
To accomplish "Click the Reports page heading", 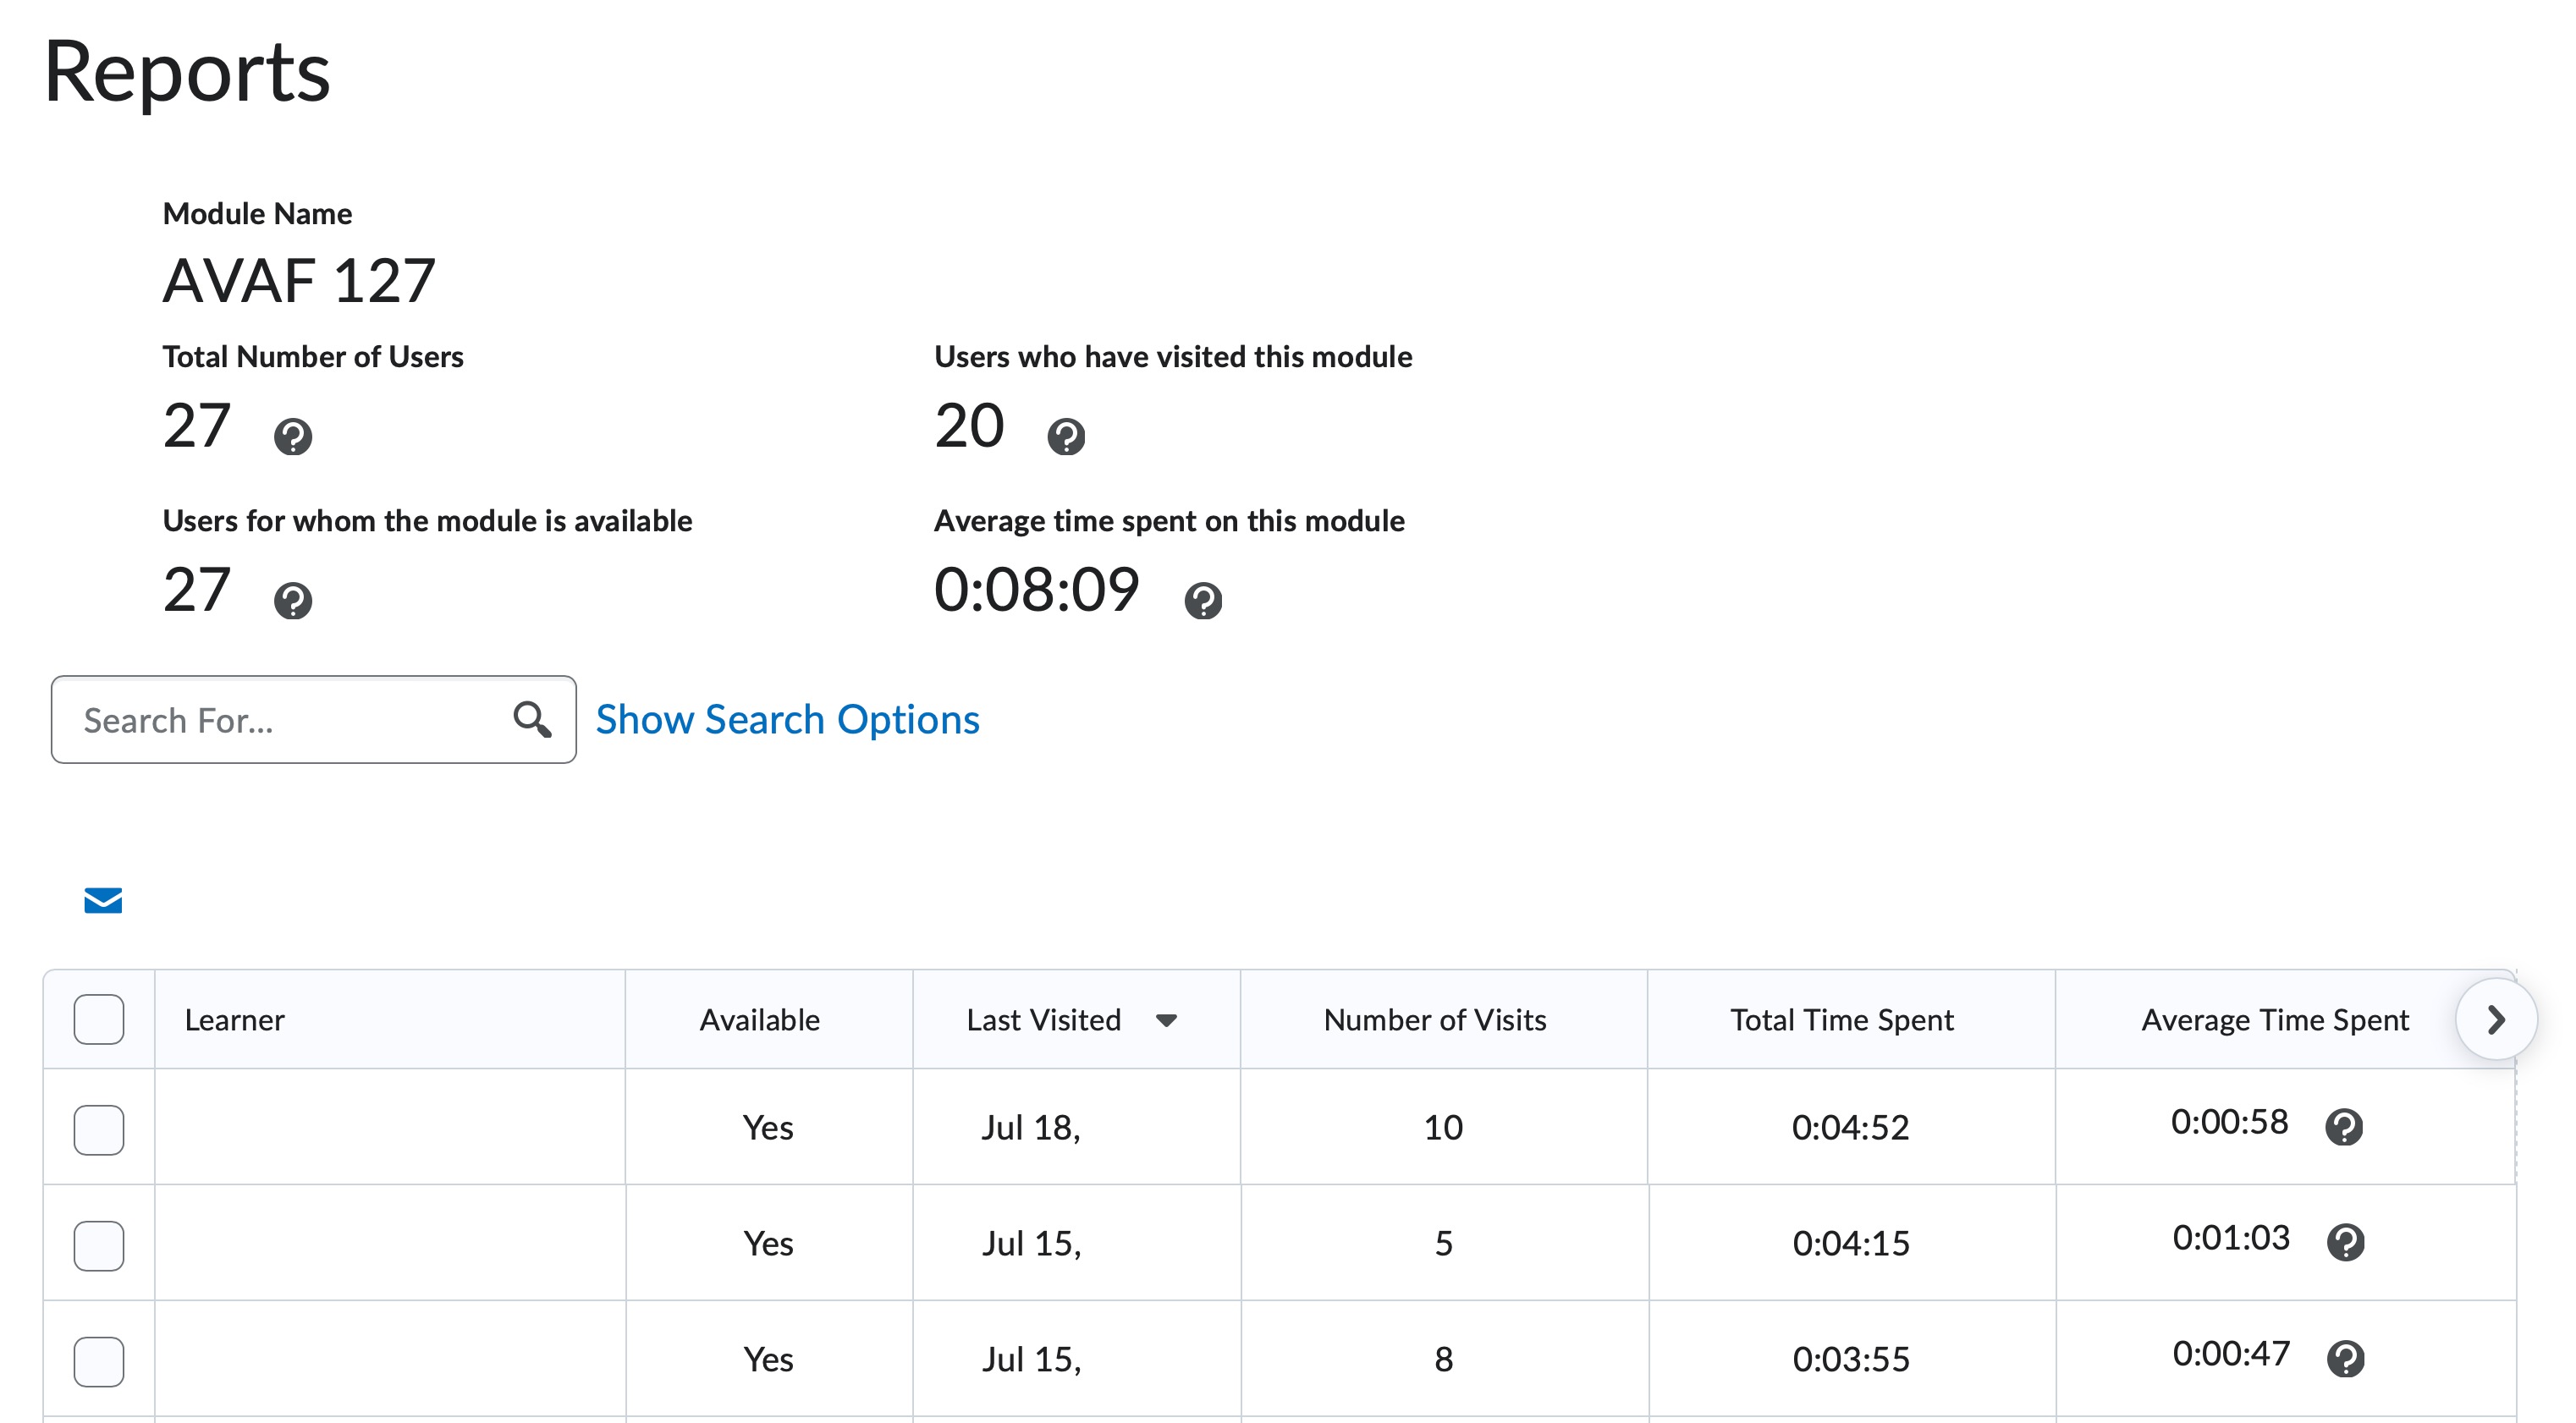I will coord(187,72).
